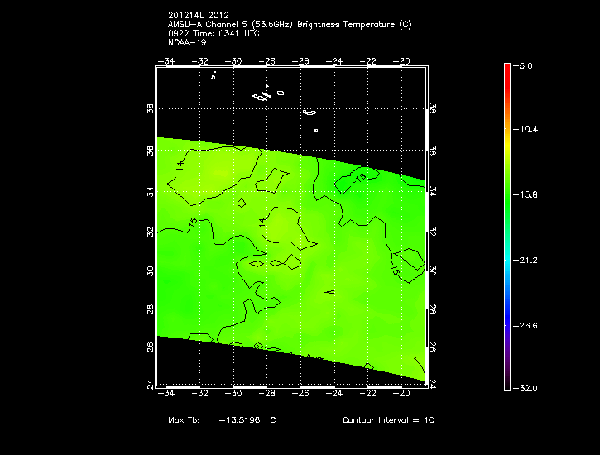Click the -21.2 color bar tick label
Screen dimensions: 600x455
[x=528, y=260]
